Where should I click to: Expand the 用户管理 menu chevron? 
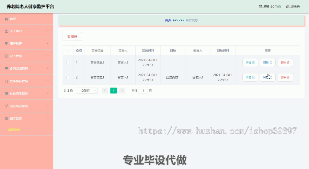click(x=47, y=43)
